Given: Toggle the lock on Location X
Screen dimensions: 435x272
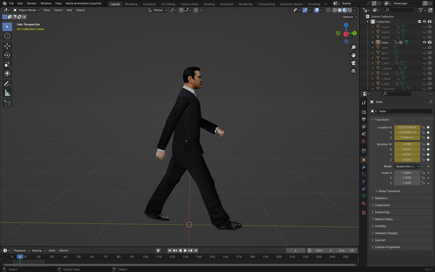Looking at the screenshot, I should tap(423, 128).
